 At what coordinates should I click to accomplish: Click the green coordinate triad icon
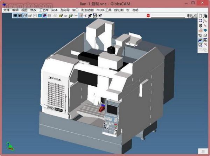coord(10,146)
